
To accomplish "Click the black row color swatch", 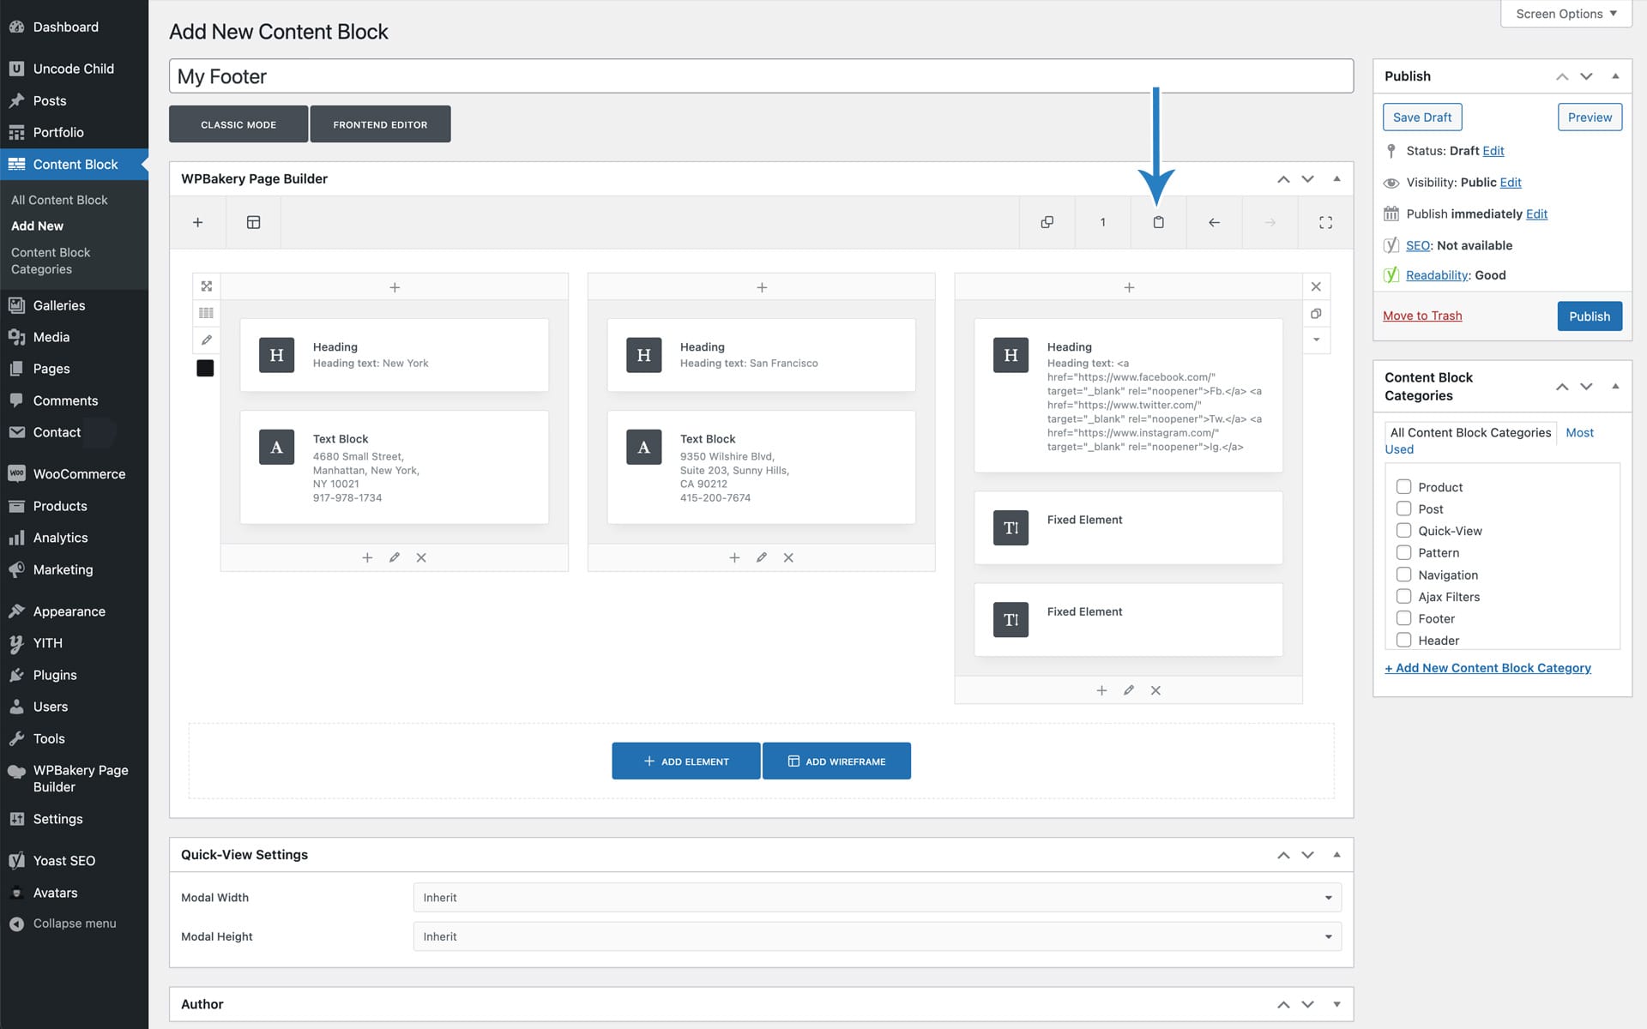I will click(205, 368).
